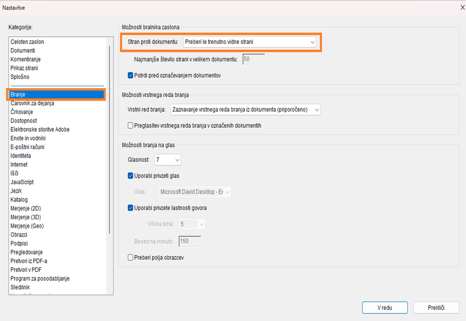Image resolution: width=466 pixels, height=321 pixels.
Task: Select the Identiteta category
Action: coord(21,156)
